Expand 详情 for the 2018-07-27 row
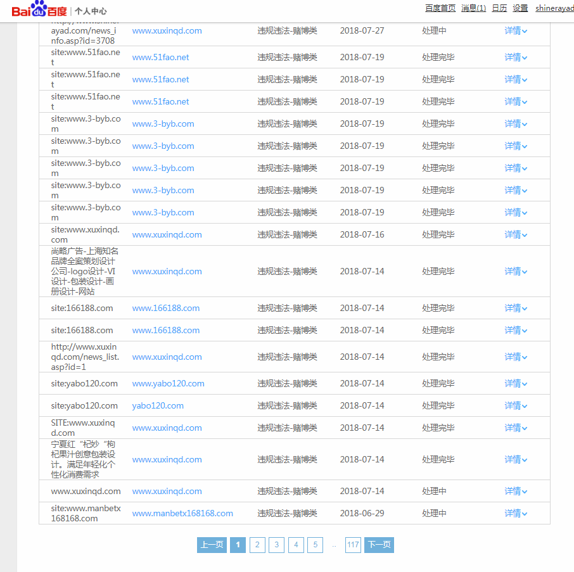574x572 pixels. click(x=516, y=31)
